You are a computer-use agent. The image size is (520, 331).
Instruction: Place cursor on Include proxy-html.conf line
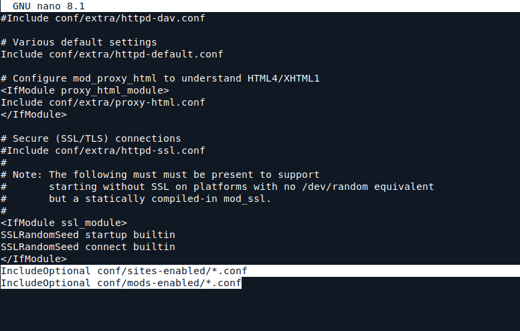pos(102,102)
